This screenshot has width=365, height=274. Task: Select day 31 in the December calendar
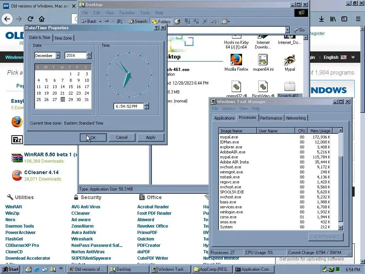87,100
